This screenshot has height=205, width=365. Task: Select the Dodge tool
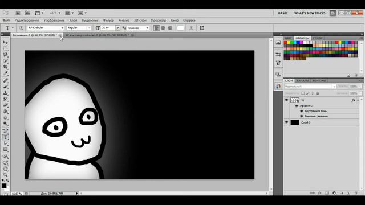point(5,124)
